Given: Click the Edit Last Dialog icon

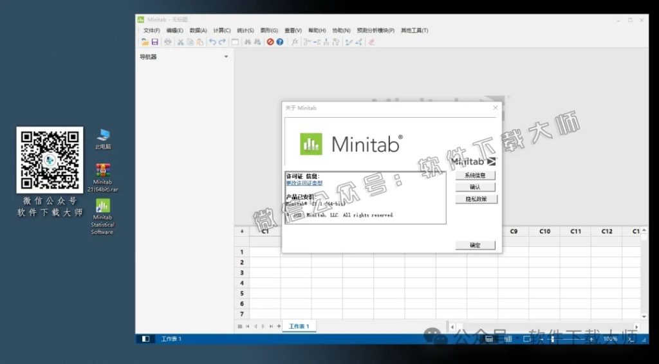Looking at the screenshot, I should pyautogui.click(x=236, y=42).
